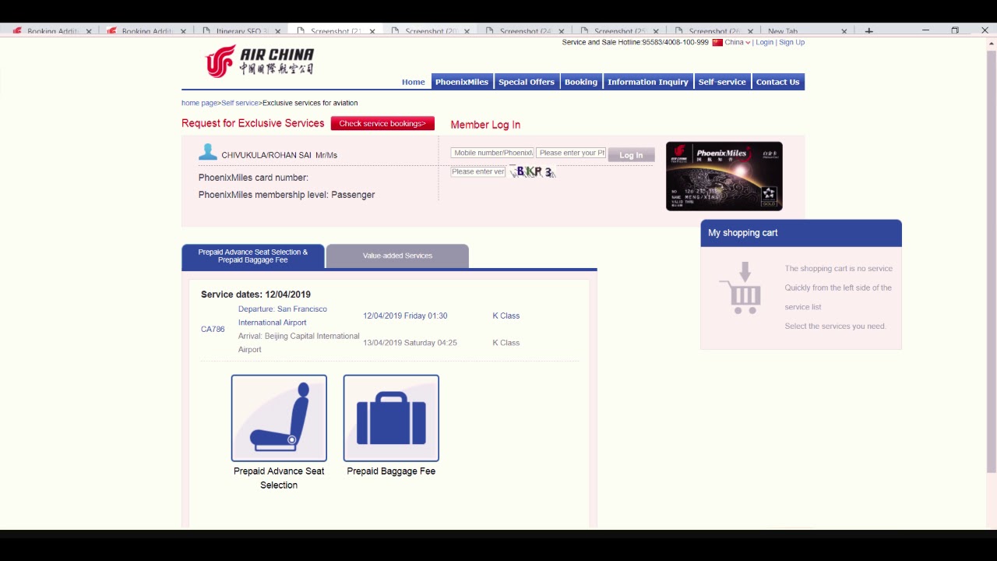This screenshot has height=561, width=997.
Task: Click the Departure: San Francisco International Airport text
Action: pyautogui.click(x=283, y=316)
